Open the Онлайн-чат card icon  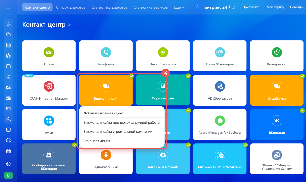[x=277, y=86]
